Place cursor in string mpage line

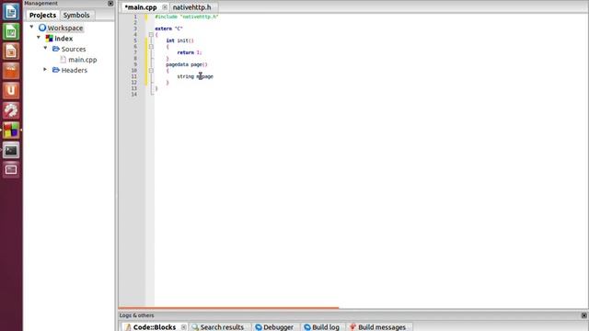pyautogui.click(x=195, y=76)
